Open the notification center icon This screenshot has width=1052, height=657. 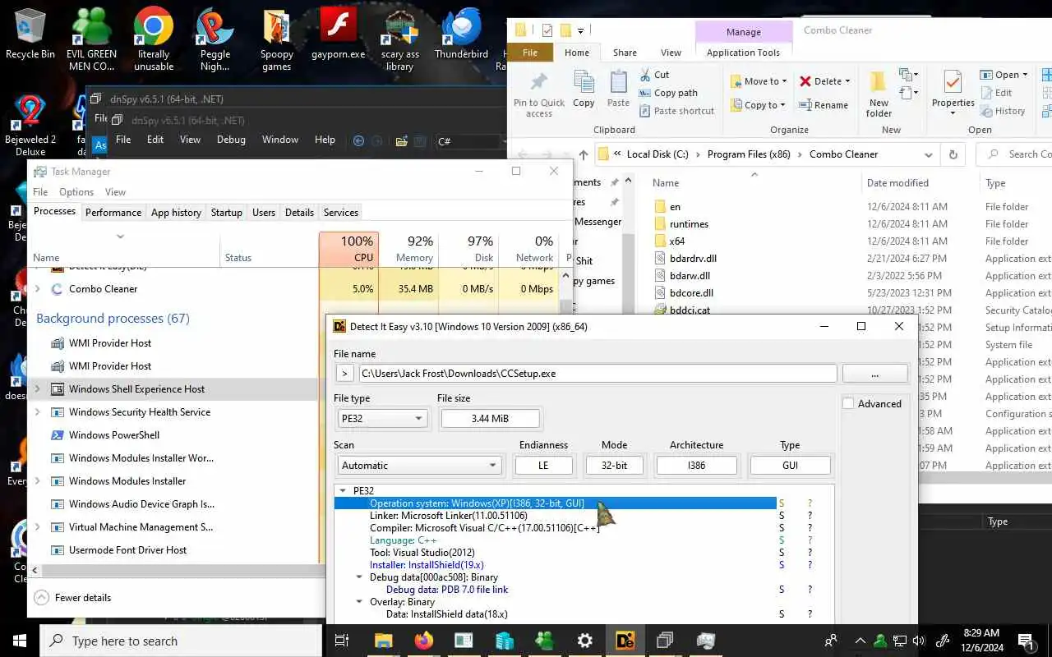(x=1026, y=641)
